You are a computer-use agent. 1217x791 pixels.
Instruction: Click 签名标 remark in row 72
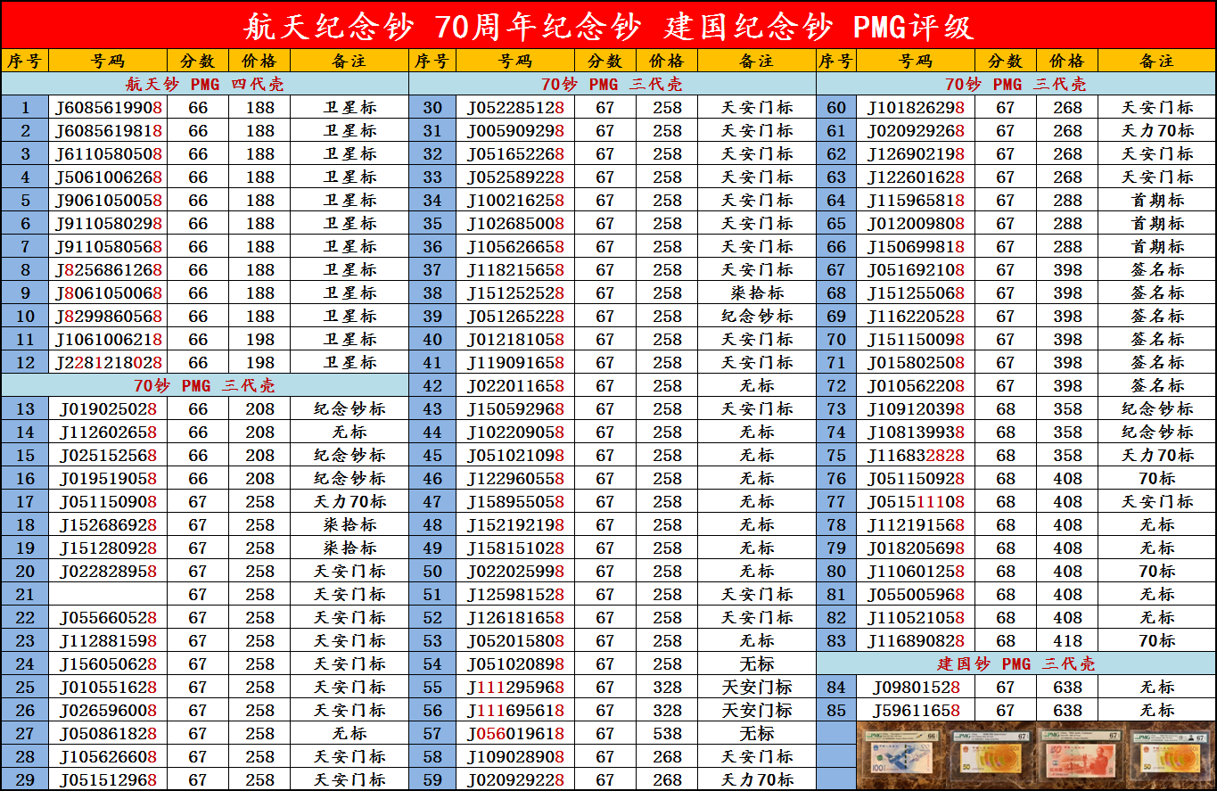pyautogui.click(x=1157, y=385)
